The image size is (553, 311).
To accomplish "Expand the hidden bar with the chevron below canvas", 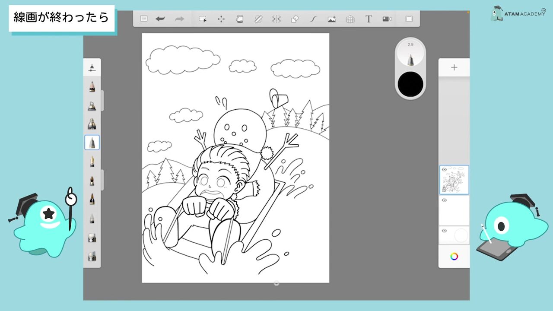I will point(276,284).
